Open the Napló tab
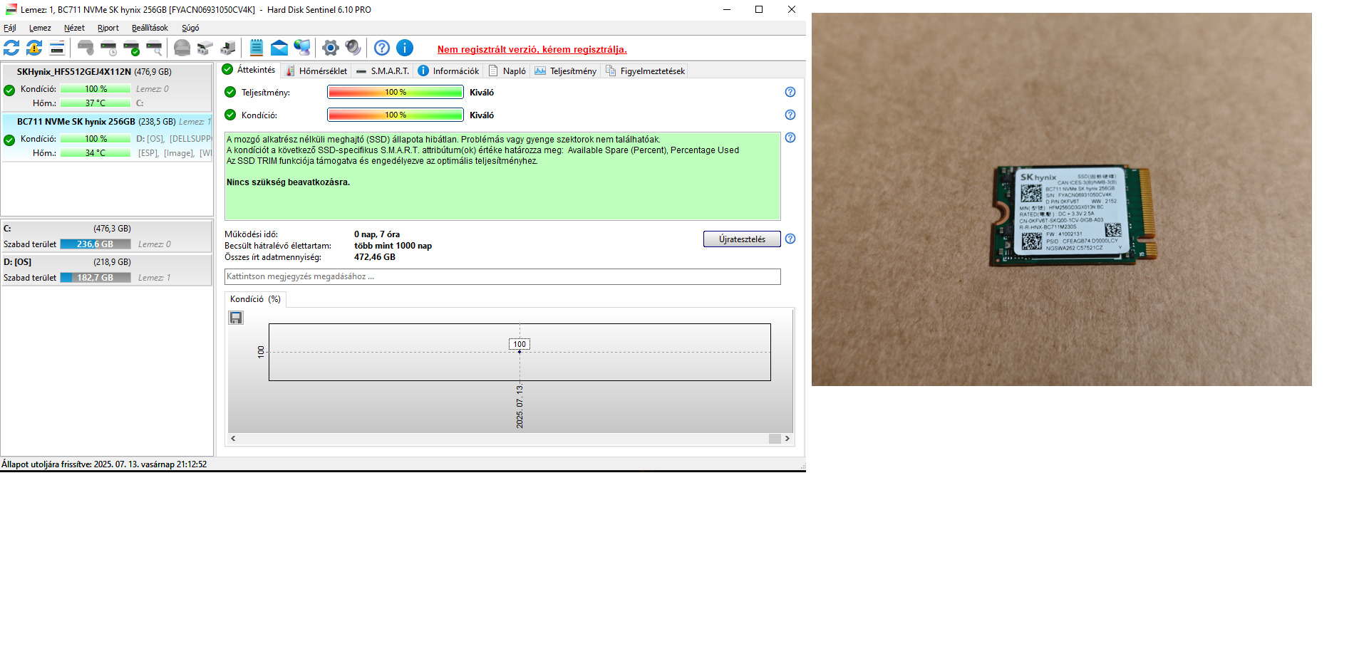 [x=507, y=71]
